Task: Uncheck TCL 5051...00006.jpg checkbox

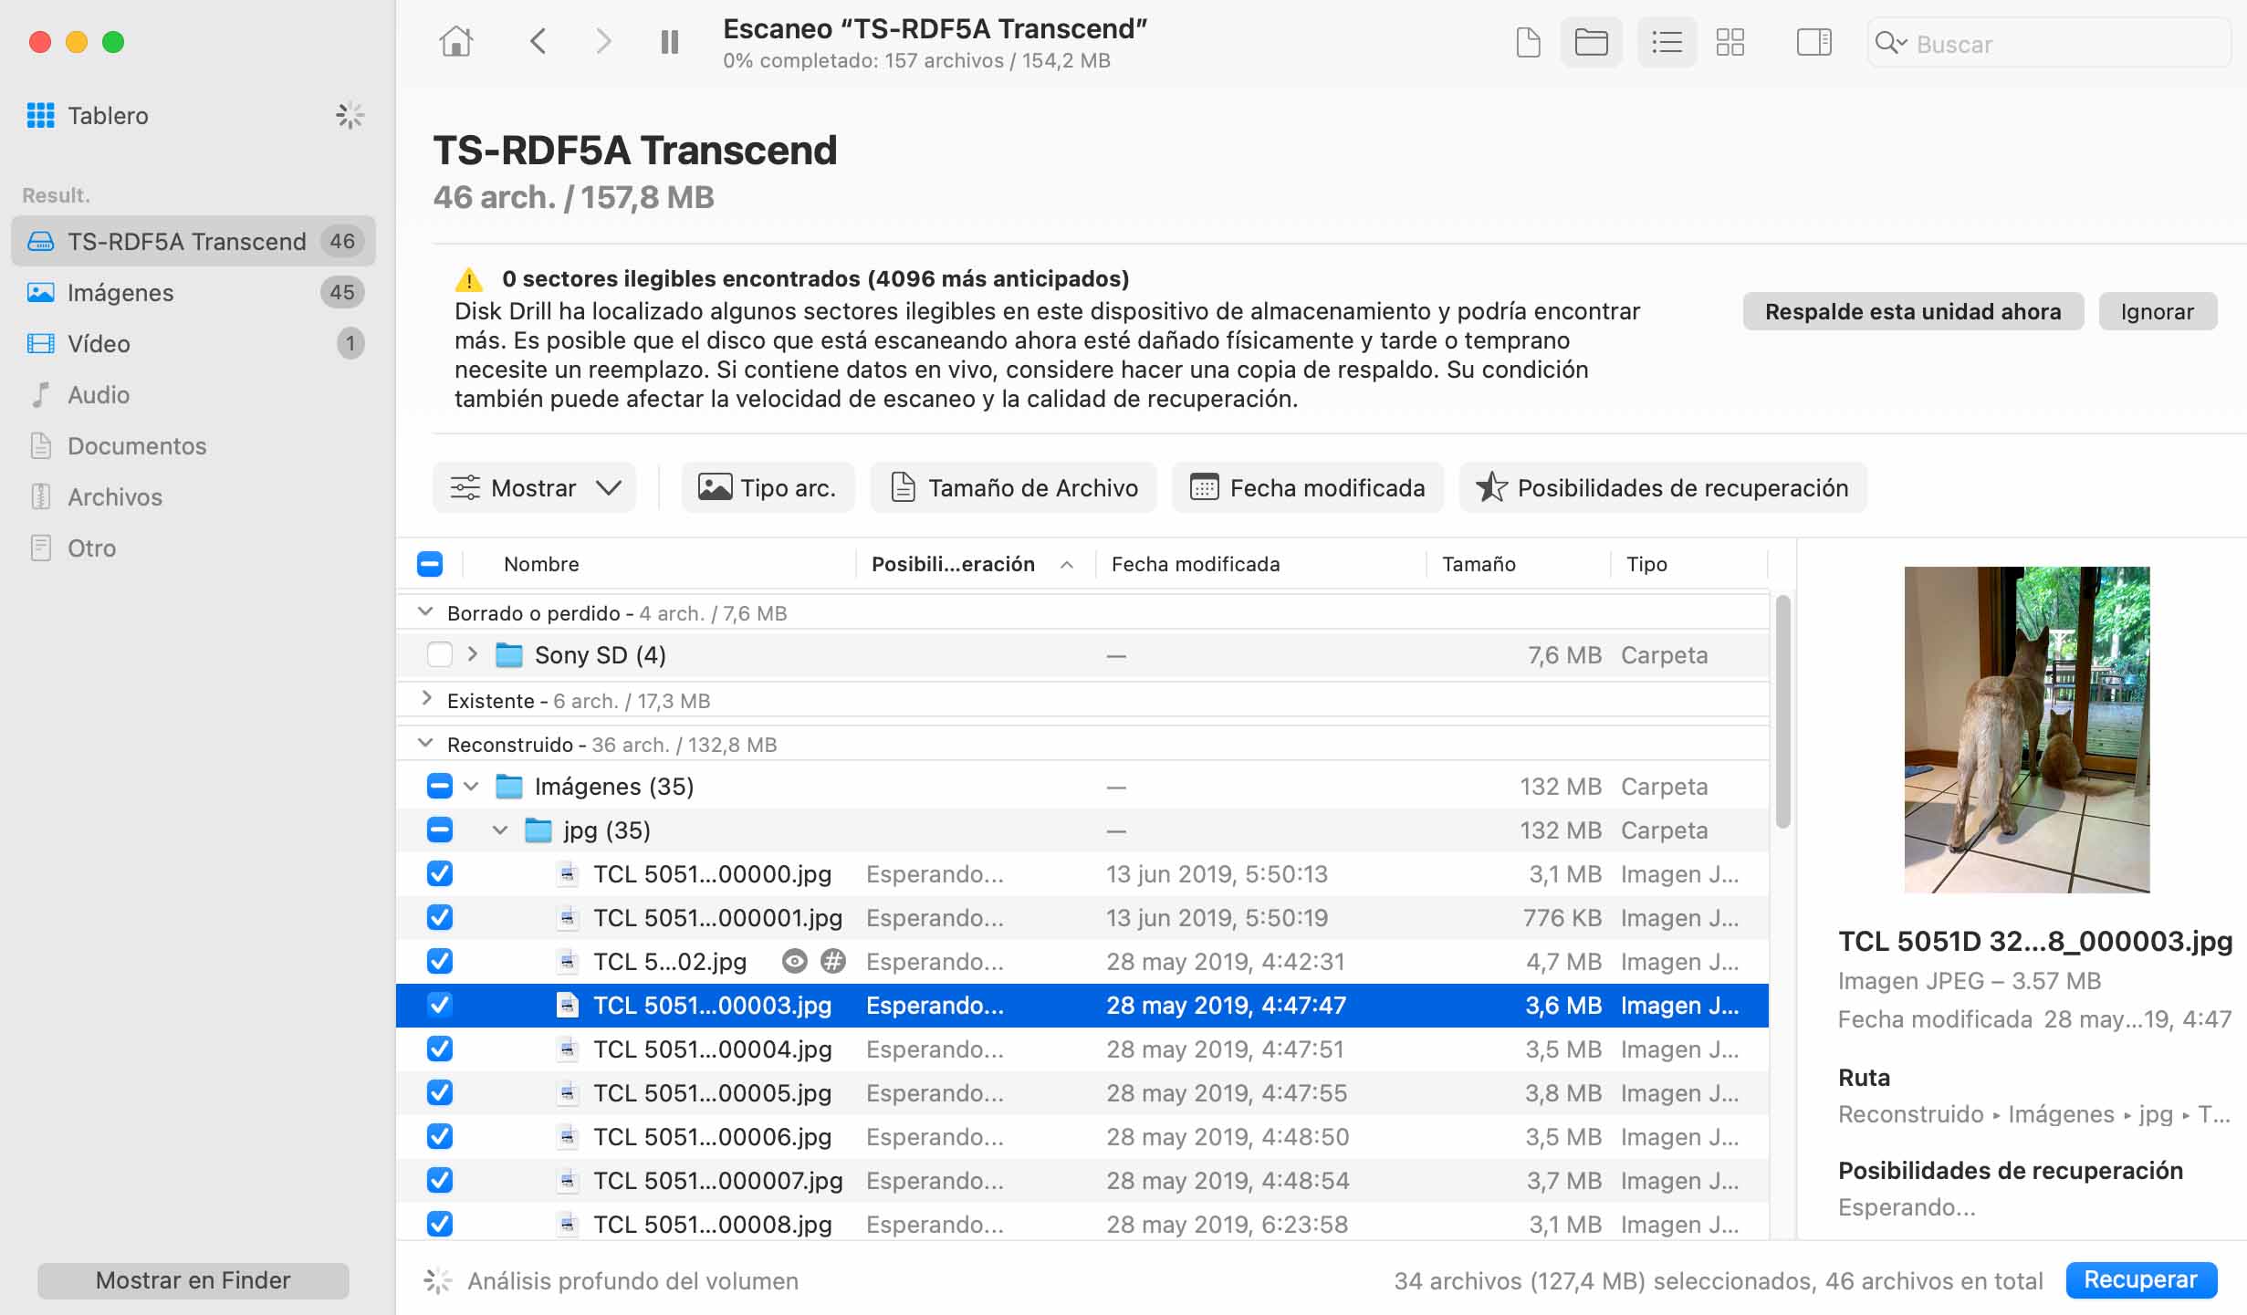Action: pos(440,1136)
